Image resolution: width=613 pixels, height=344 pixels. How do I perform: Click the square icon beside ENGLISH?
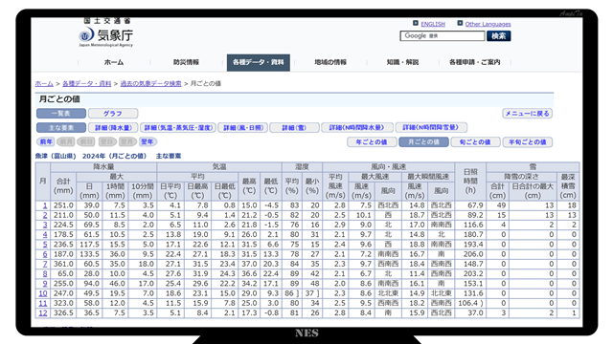point(416,23)
